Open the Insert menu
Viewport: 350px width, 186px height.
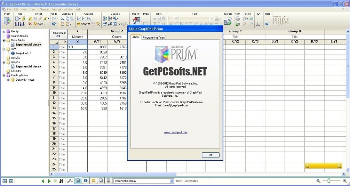click(x=33, y=10)
